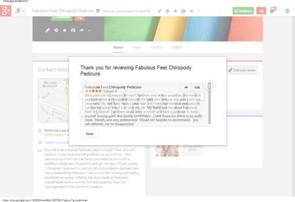Expand chevron on cover banner

coord(89,30)
